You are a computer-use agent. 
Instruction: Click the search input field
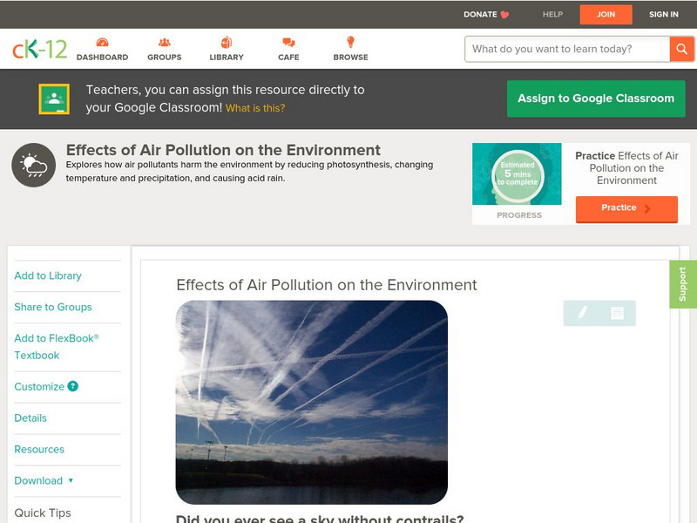566,49
